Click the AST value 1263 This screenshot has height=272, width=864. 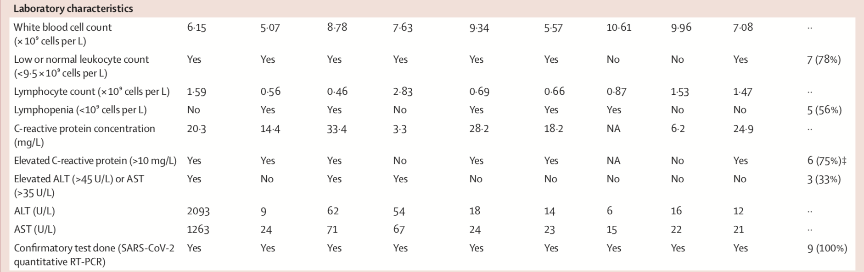click(x=198, y=229)
